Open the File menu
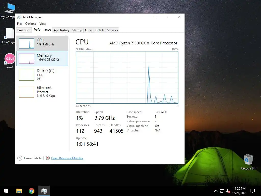The image size is (261, 196). click(x=19, y=24)
